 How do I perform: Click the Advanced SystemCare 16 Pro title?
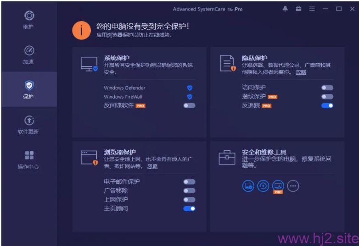tap(208, 9)
